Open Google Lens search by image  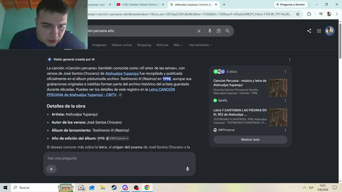pyautogui.click(x=219, y=31)
